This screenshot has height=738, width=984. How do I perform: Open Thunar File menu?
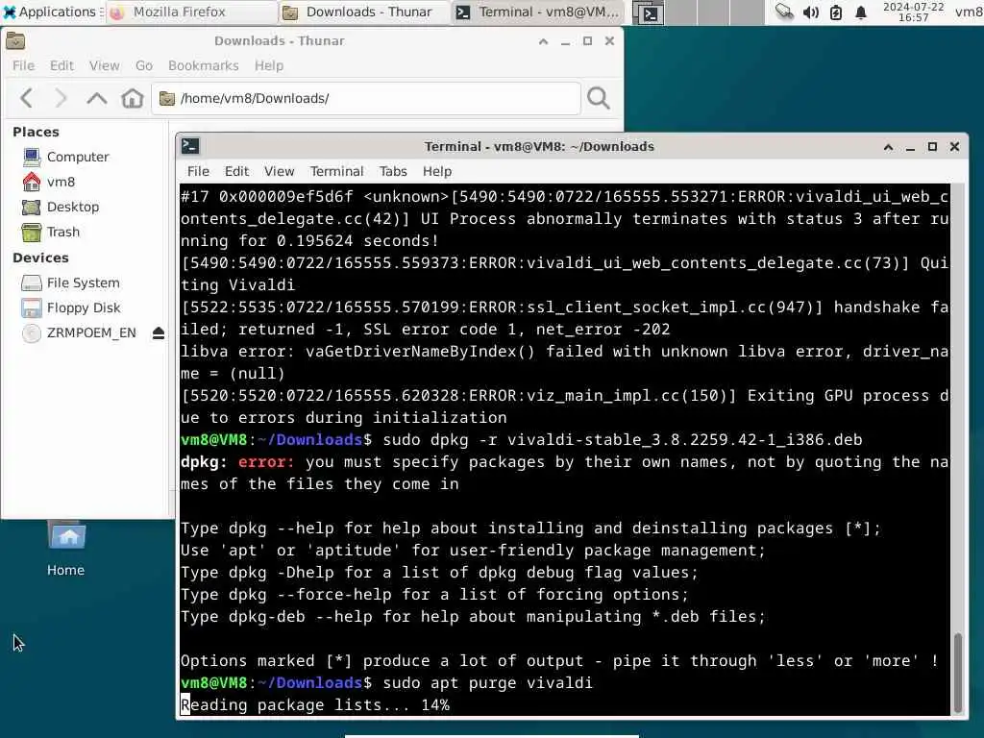click(x=23, y=66)
